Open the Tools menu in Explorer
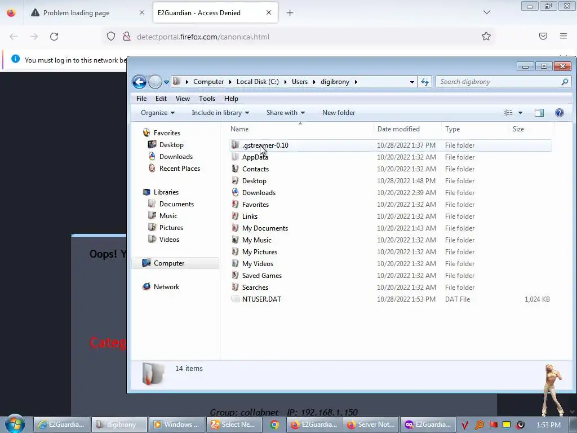The image size is (577, 433). pyautogui.click(x=207, y=99)
